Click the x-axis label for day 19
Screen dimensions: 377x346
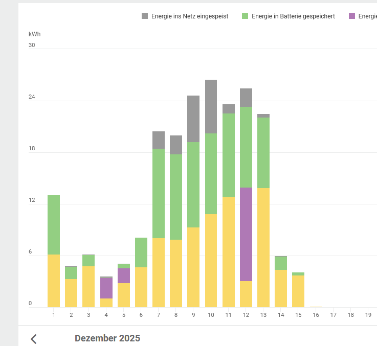point(368,315)
